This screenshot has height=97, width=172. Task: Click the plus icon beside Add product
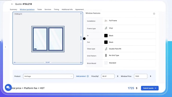point(88,76)
